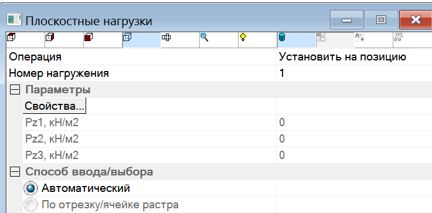Click the xyz glasses icon
The image size is (432, 213).
click(398, 37)
